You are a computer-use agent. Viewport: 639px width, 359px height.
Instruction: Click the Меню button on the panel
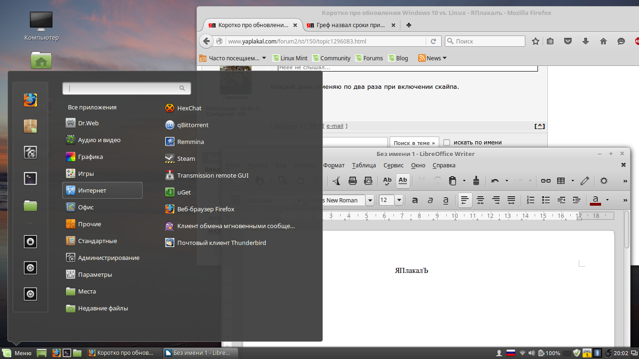[x=18, y=353]
